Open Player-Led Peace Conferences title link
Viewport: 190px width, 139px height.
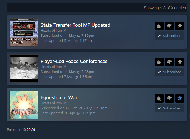coord(74,61)
